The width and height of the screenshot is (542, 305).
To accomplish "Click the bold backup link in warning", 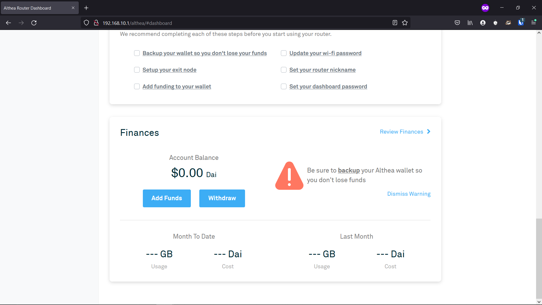I will [x=349, y=170].
